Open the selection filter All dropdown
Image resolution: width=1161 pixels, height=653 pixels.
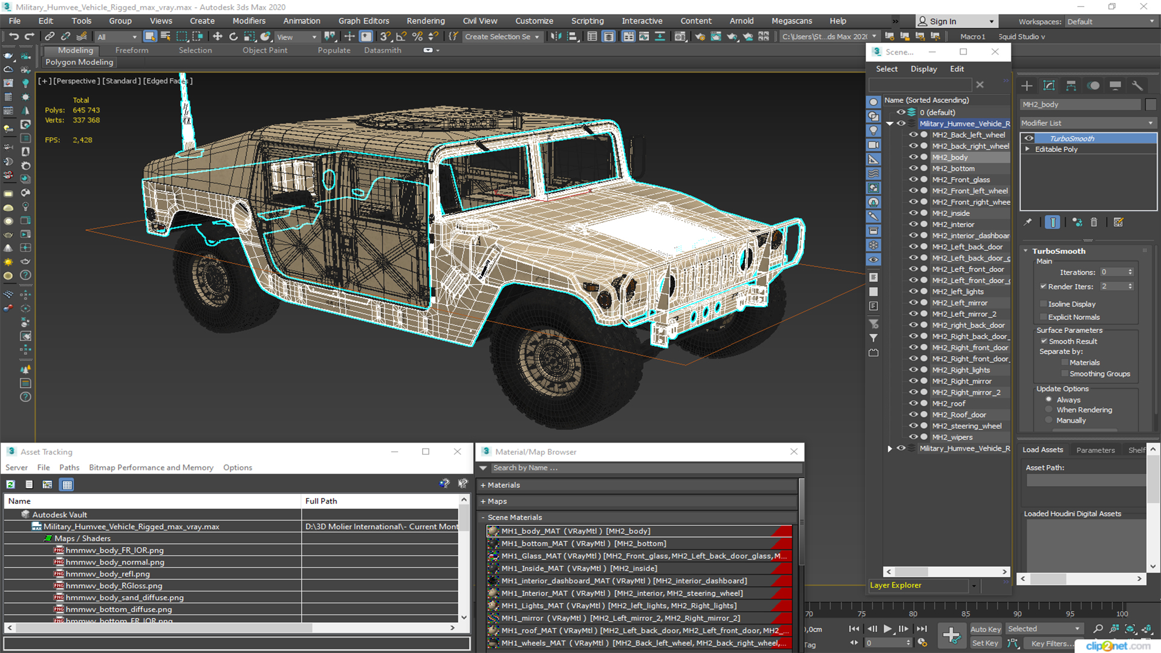pyautogui.click(x=117, y=37)
